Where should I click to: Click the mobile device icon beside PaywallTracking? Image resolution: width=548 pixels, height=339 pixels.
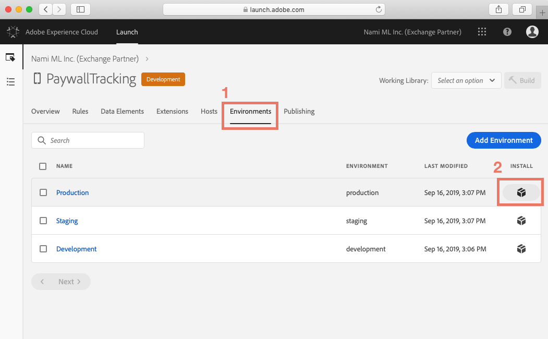coord(37,78)
